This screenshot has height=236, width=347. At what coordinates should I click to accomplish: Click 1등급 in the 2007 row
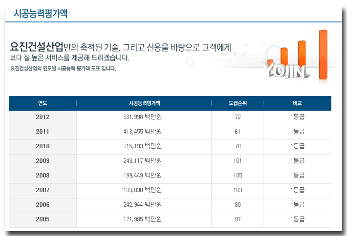click(x=298, y=190)
